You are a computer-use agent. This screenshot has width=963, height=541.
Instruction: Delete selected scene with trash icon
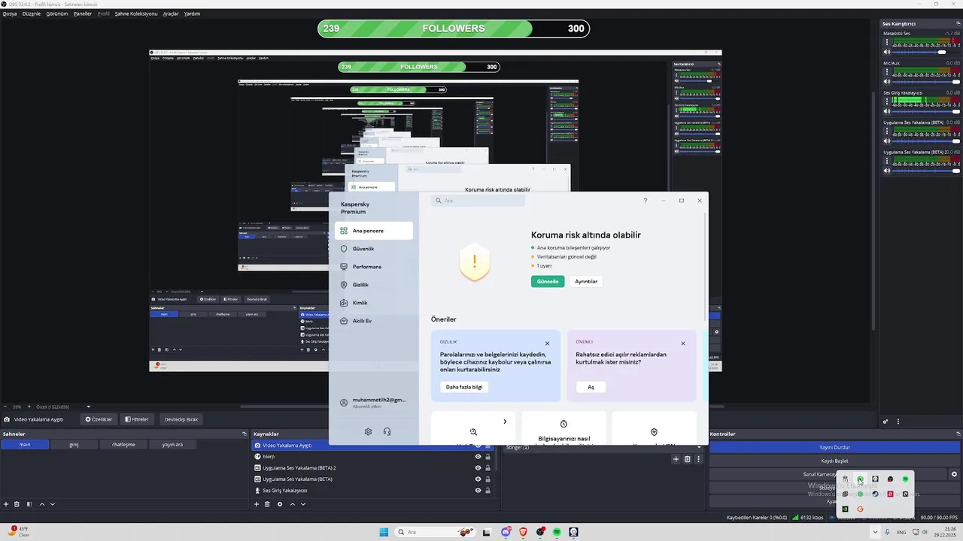[x=17, y=504]
